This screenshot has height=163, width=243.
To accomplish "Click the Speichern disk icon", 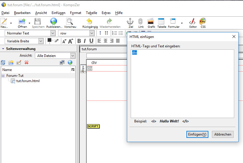I will tap(38, 21).
